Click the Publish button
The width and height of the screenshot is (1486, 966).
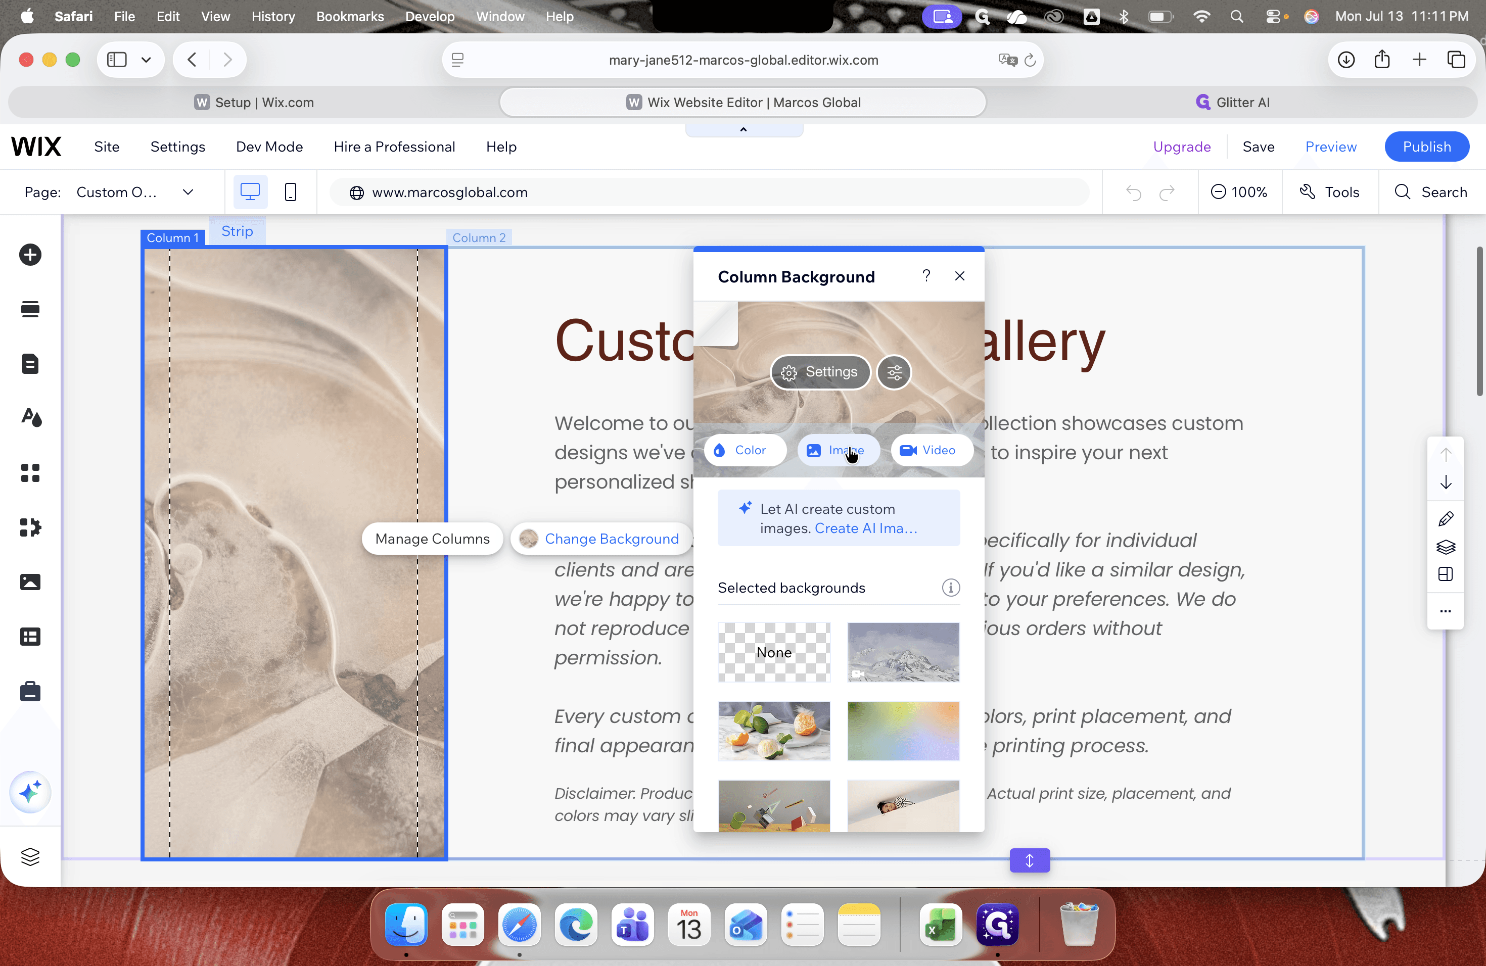1427,147
